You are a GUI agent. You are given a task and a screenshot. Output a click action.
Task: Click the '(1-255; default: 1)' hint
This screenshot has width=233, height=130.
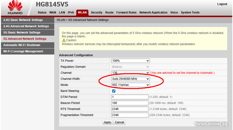coord(161,97)
